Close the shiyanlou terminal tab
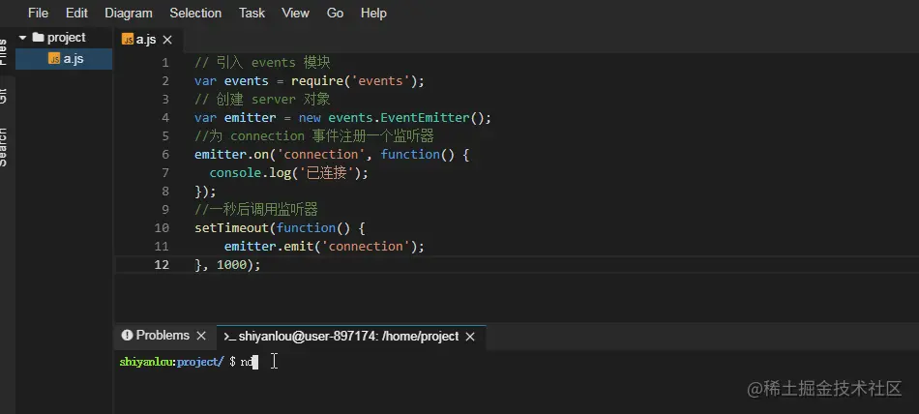Viewport: 919px width, 414px height. (469, 337)
